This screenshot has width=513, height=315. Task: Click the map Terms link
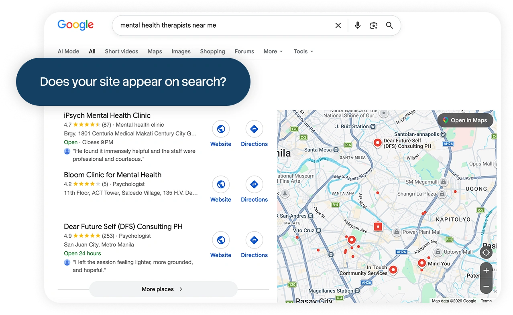486,301
